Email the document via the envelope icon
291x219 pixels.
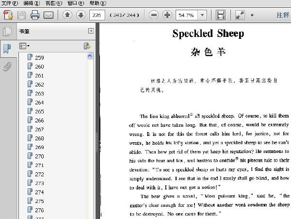[48, 15]
